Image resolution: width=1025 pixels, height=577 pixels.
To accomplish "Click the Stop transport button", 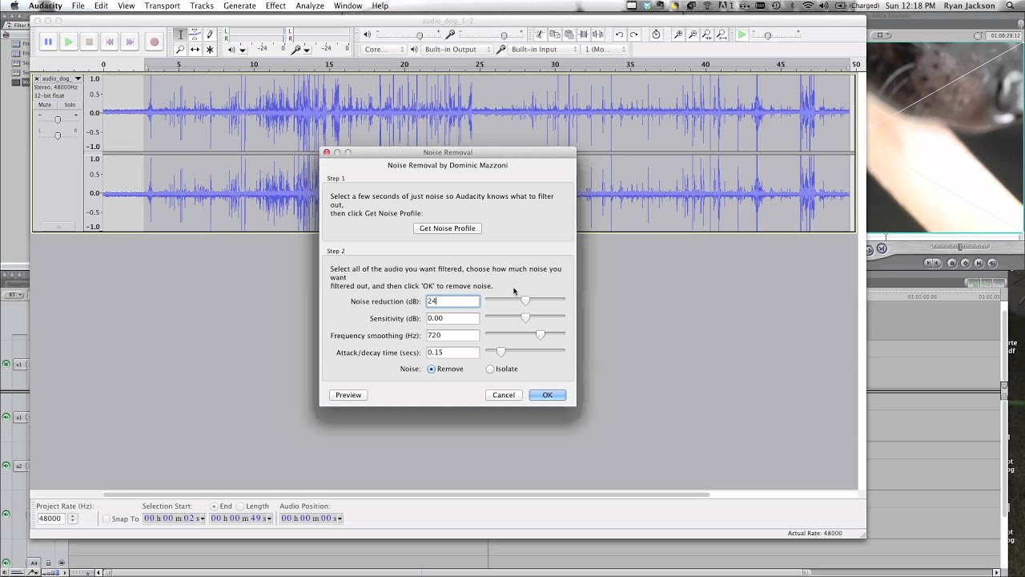I will [x=90, y=42].
